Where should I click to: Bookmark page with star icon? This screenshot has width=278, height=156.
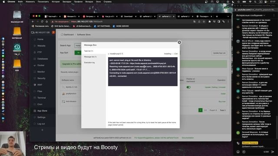[204, 22]
